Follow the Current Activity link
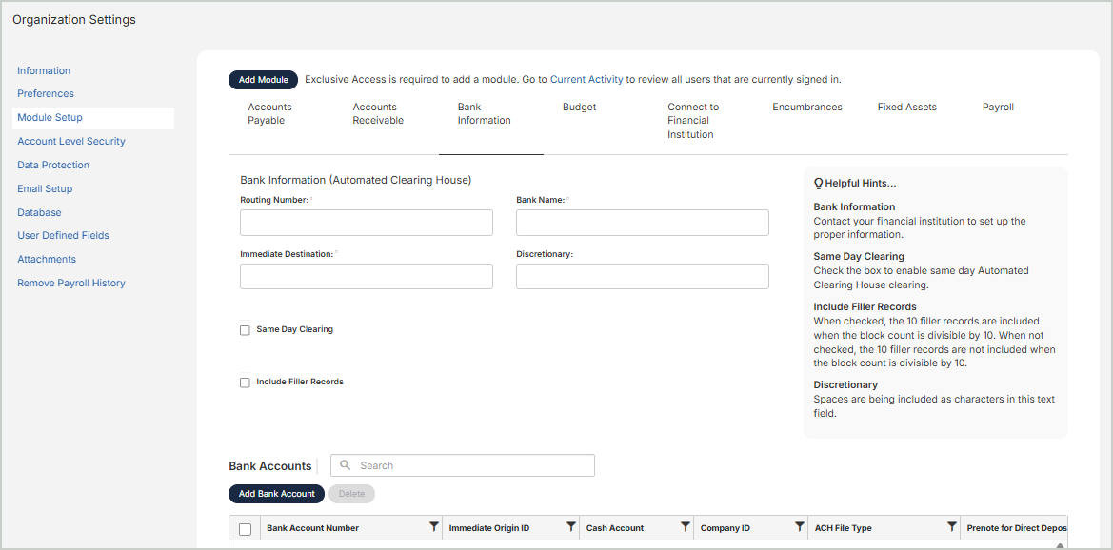Viewport: 1113px width, 550px height. point(586,80)
